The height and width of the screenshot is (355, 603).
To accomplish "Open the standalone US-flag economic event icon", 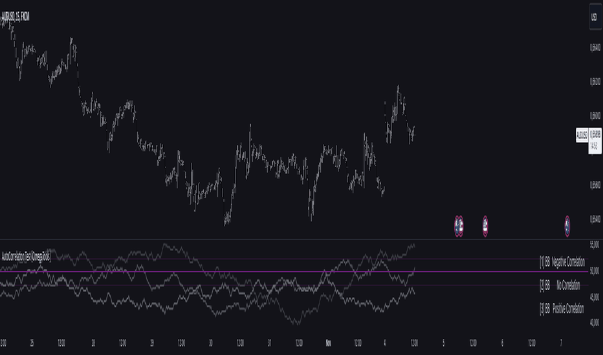I will point(485,226).
